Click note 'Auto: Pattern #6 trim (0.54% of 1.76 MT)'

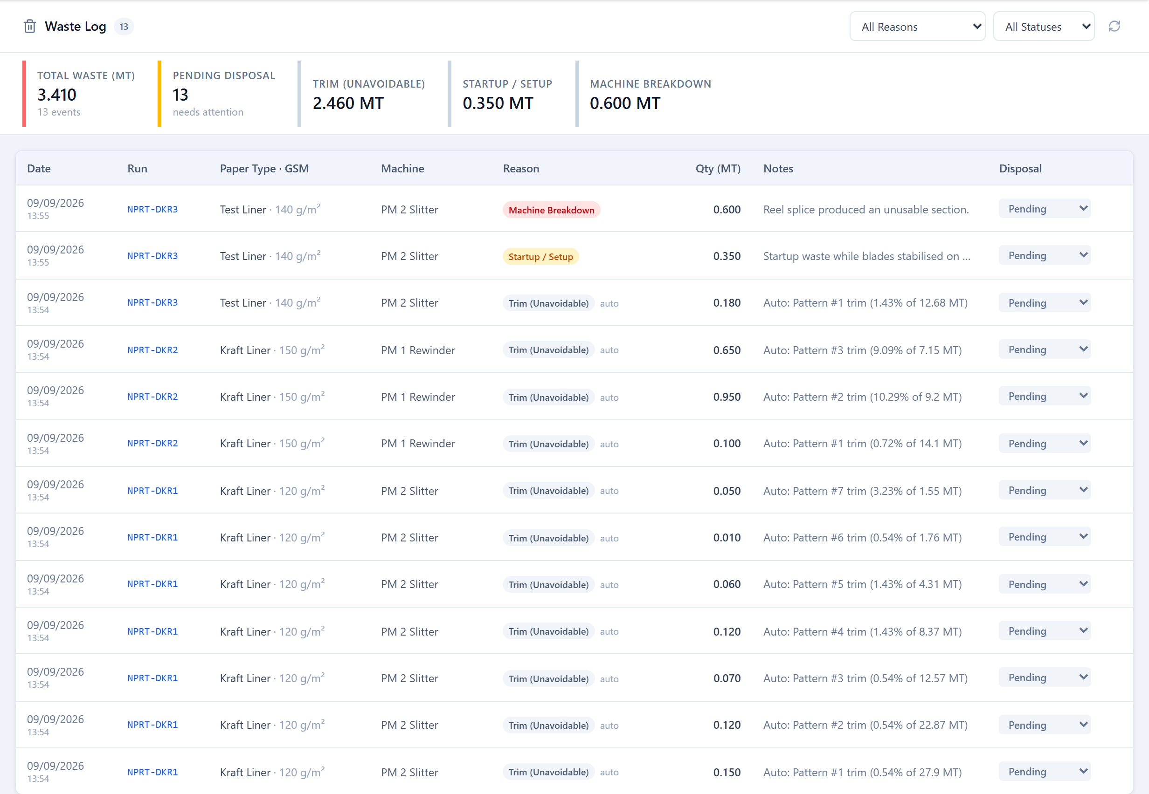tap(862, 538)
